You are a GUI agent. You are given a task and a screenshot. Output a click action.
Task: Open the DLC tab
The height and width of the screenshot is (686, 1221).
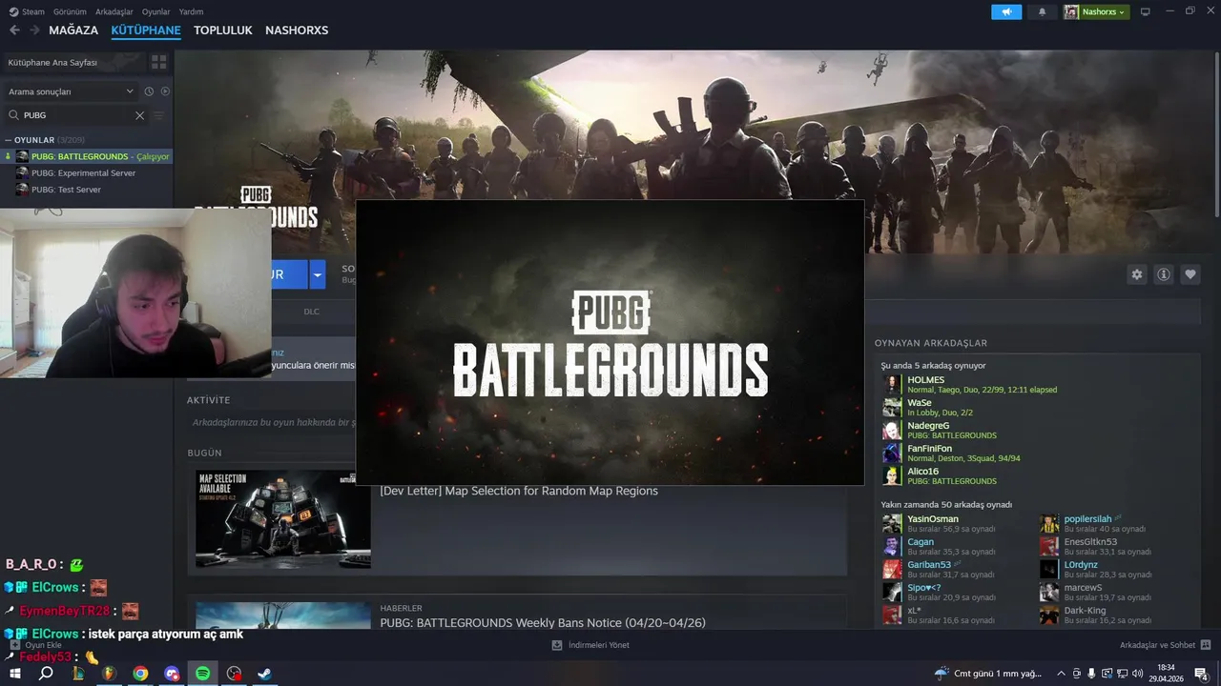tap(312, 312)
